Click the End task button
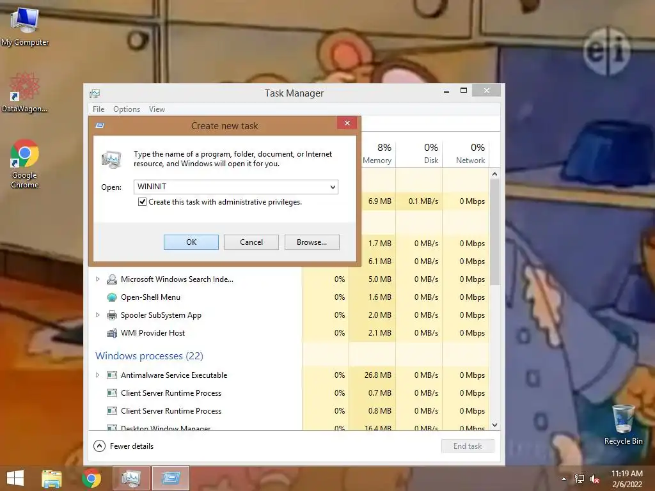This screenshot has width=655, height=491. [468, 446]
